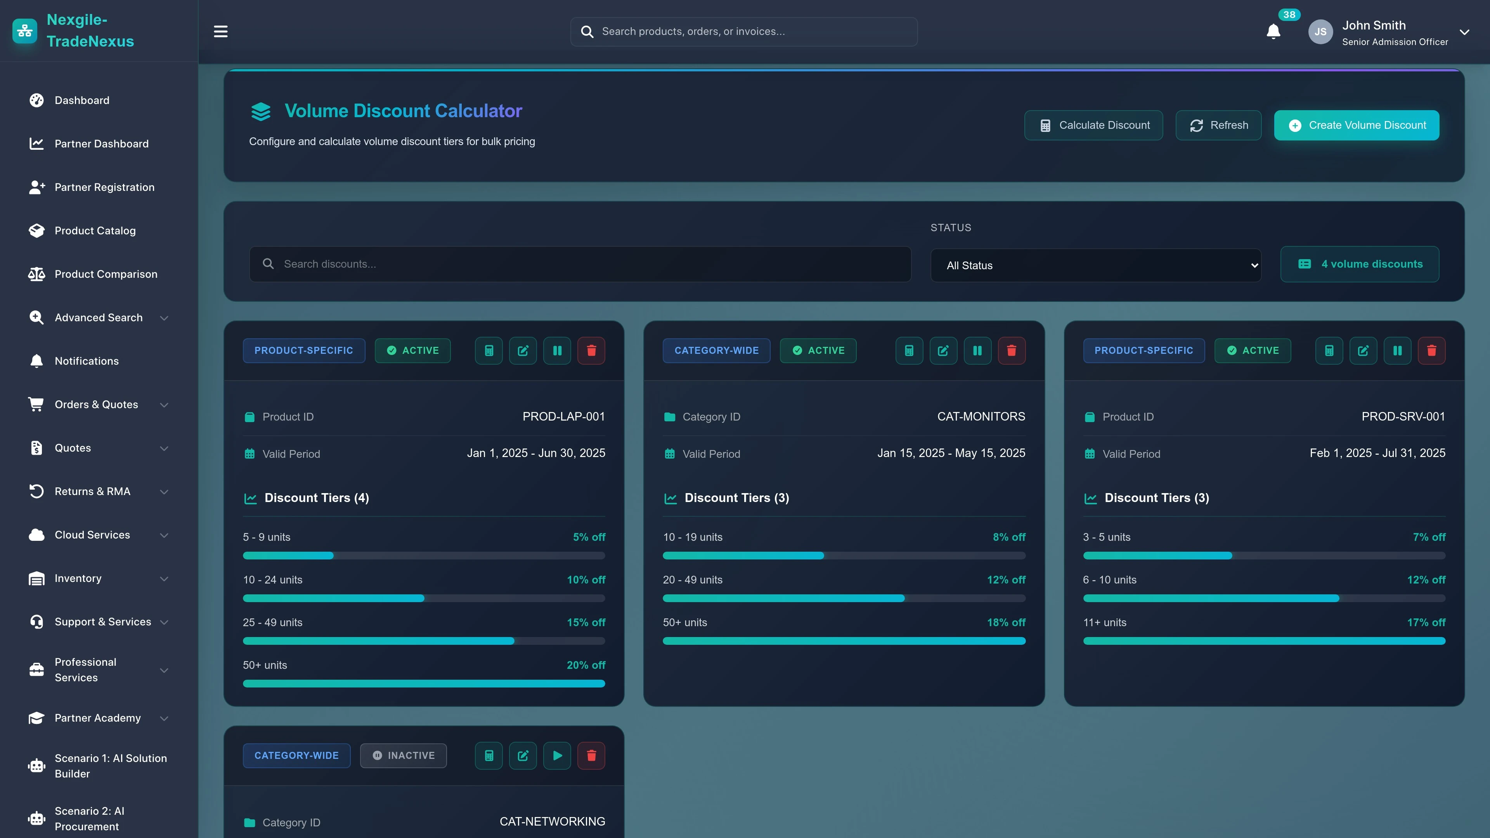Delete the PROD-LAP-001 discount with trash icon
The width and height of the screenshot is (1490, 838).
[x=591, y=350]
